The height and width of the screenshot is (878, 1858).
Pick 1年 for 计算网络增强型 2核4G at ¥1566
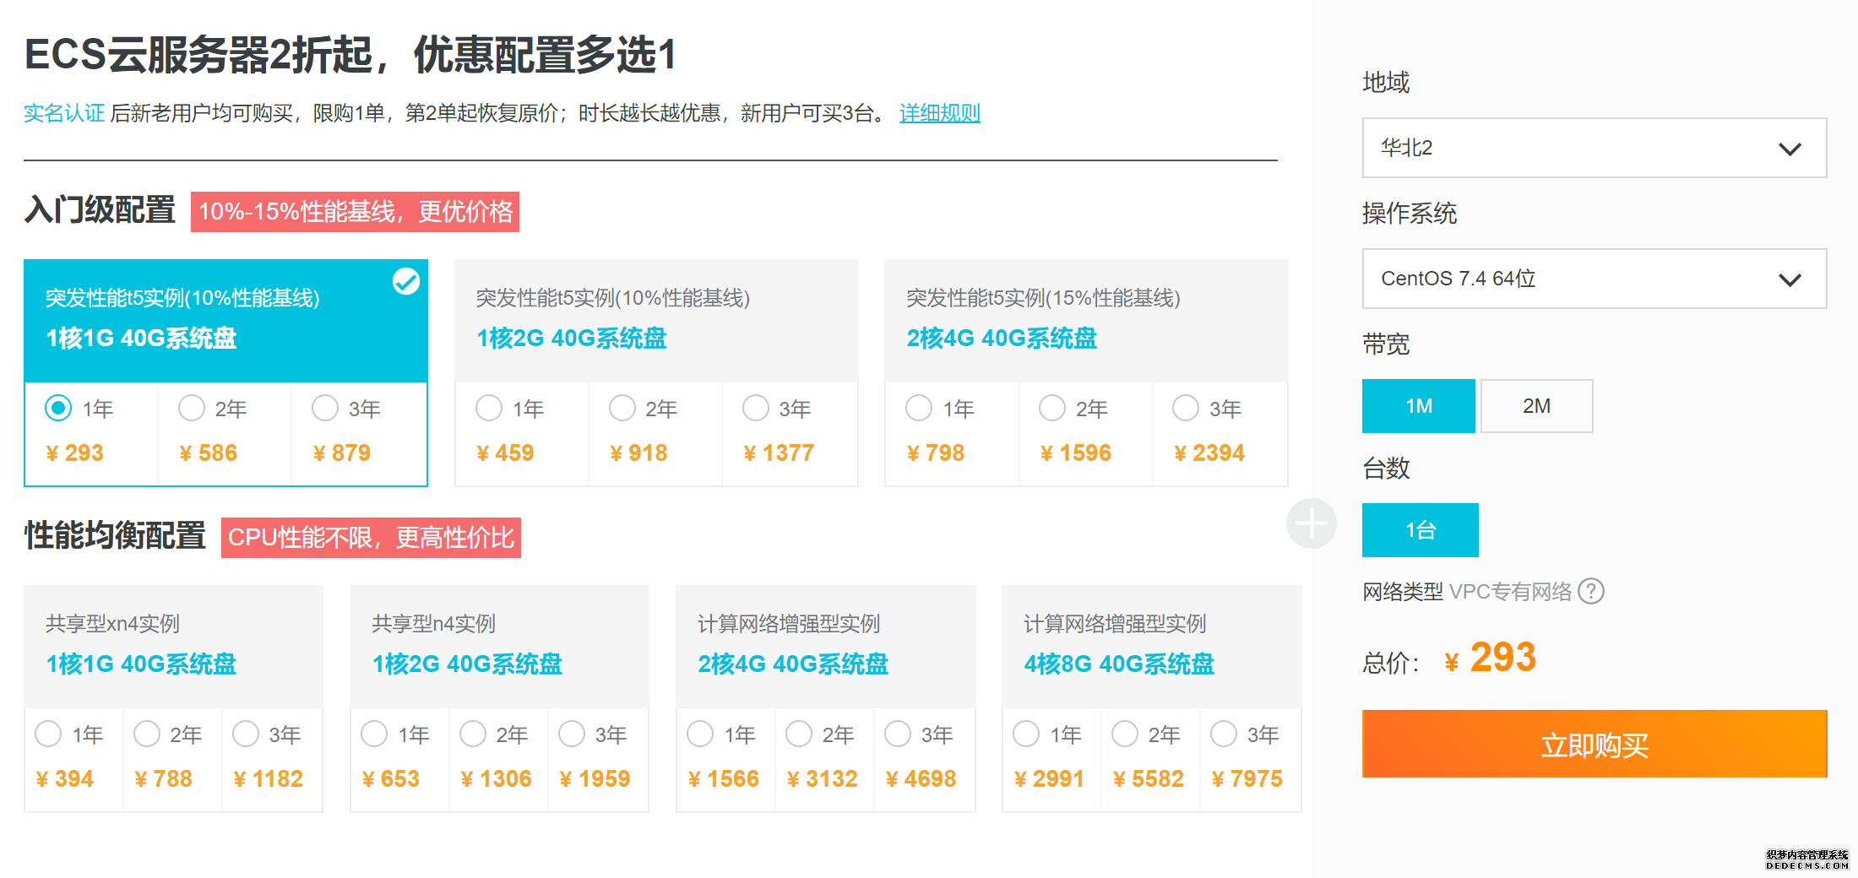point(700,734)
